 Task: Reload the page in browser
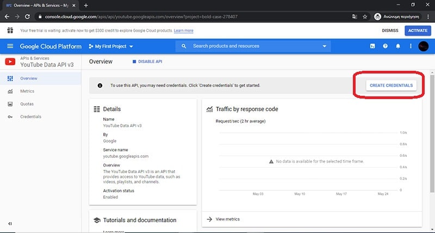click(27, 17)
